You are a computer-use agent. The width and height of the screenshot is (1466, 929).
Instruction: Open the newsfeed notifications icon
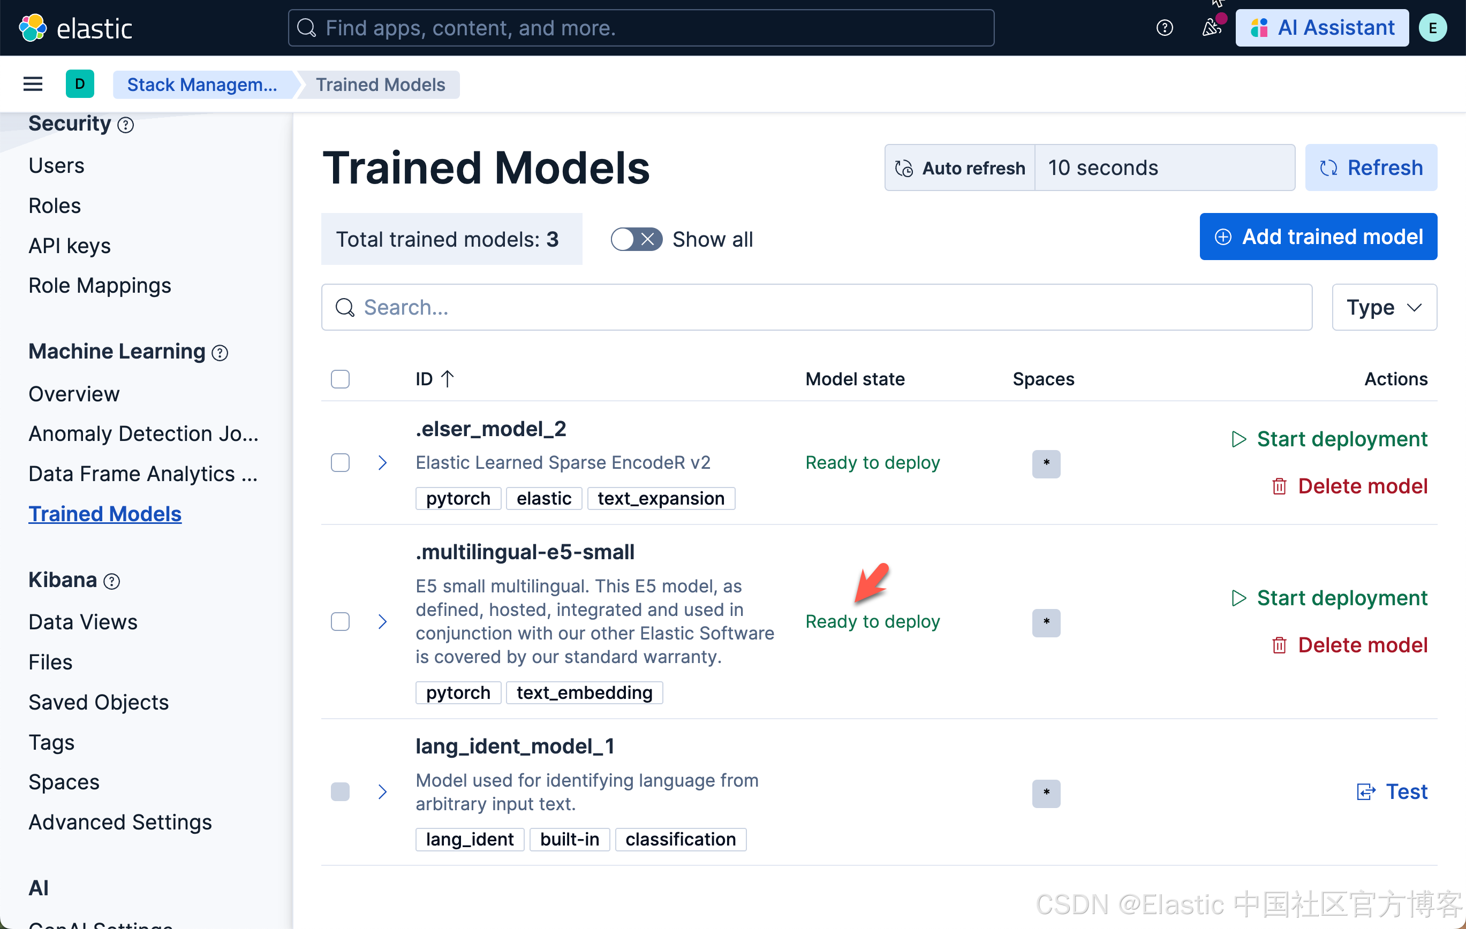point(1211,28)
